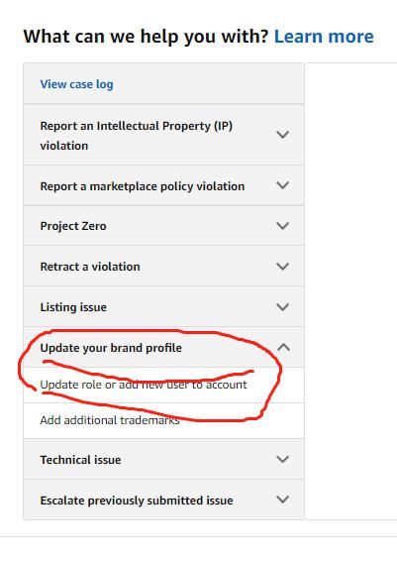This screenshot has width=397, height=561.
Task: Expand the marketplace policy violation chevron
Action: [283, 185]
